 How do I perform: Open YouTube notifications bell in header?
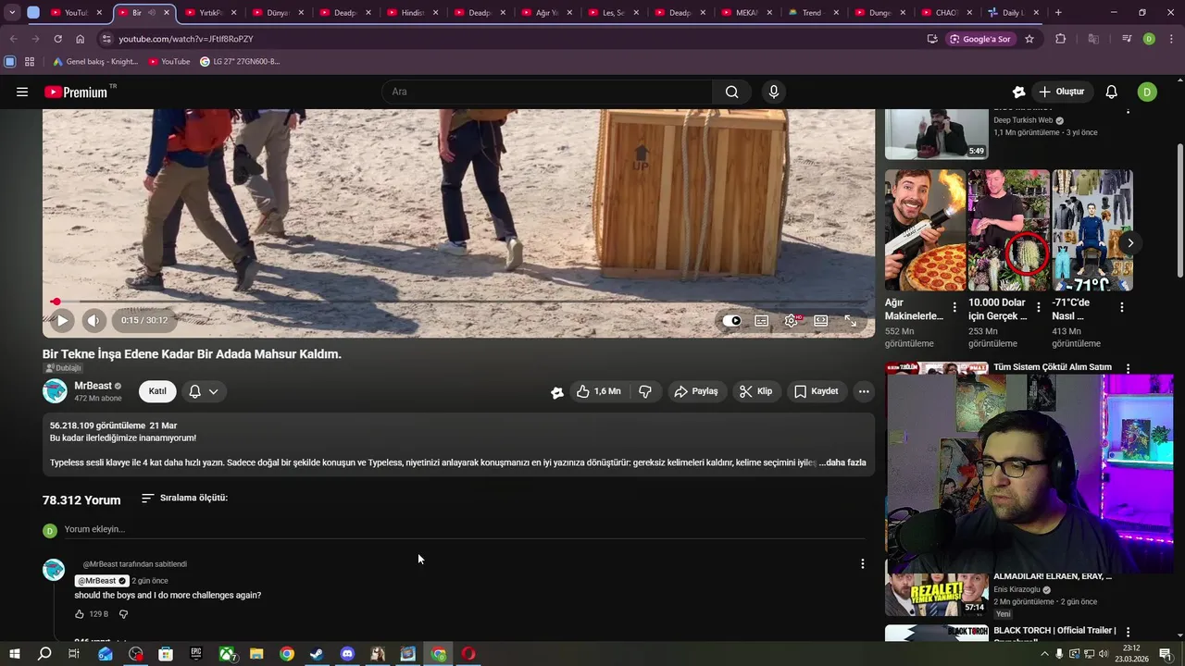[1111, 92]
